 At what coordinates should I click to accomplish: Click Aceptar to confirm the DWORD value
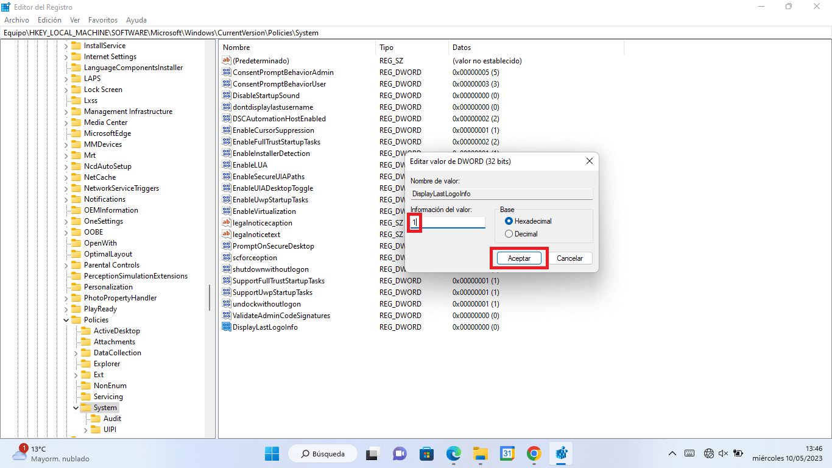pyautogui.click(x=519, y=258)
